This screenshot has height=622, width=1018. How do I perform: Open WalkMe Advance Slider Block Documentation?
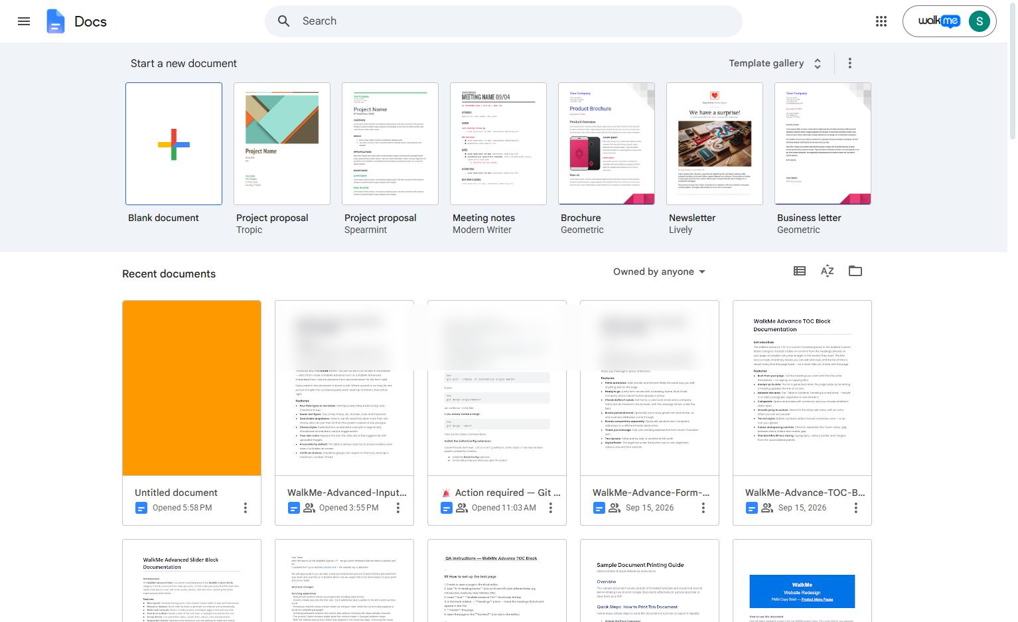(x=192, y=581)
